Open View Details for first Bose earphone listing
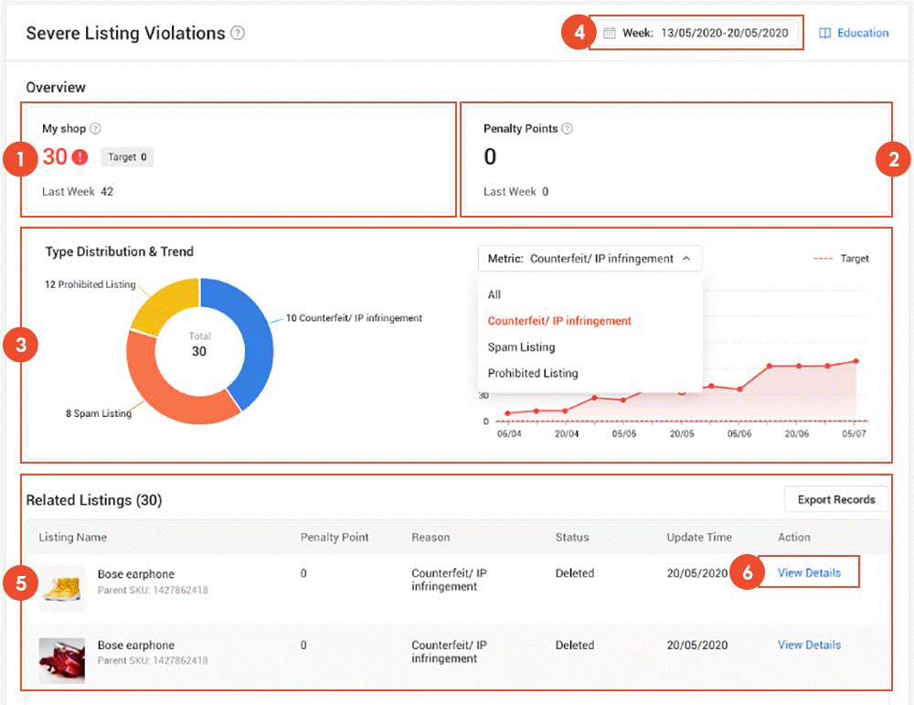914x705 pixels. (809, 573)
